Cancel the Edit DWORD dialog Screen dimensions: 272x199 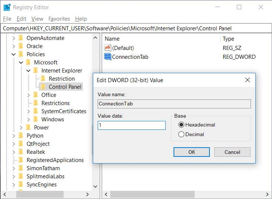[232, 152]
